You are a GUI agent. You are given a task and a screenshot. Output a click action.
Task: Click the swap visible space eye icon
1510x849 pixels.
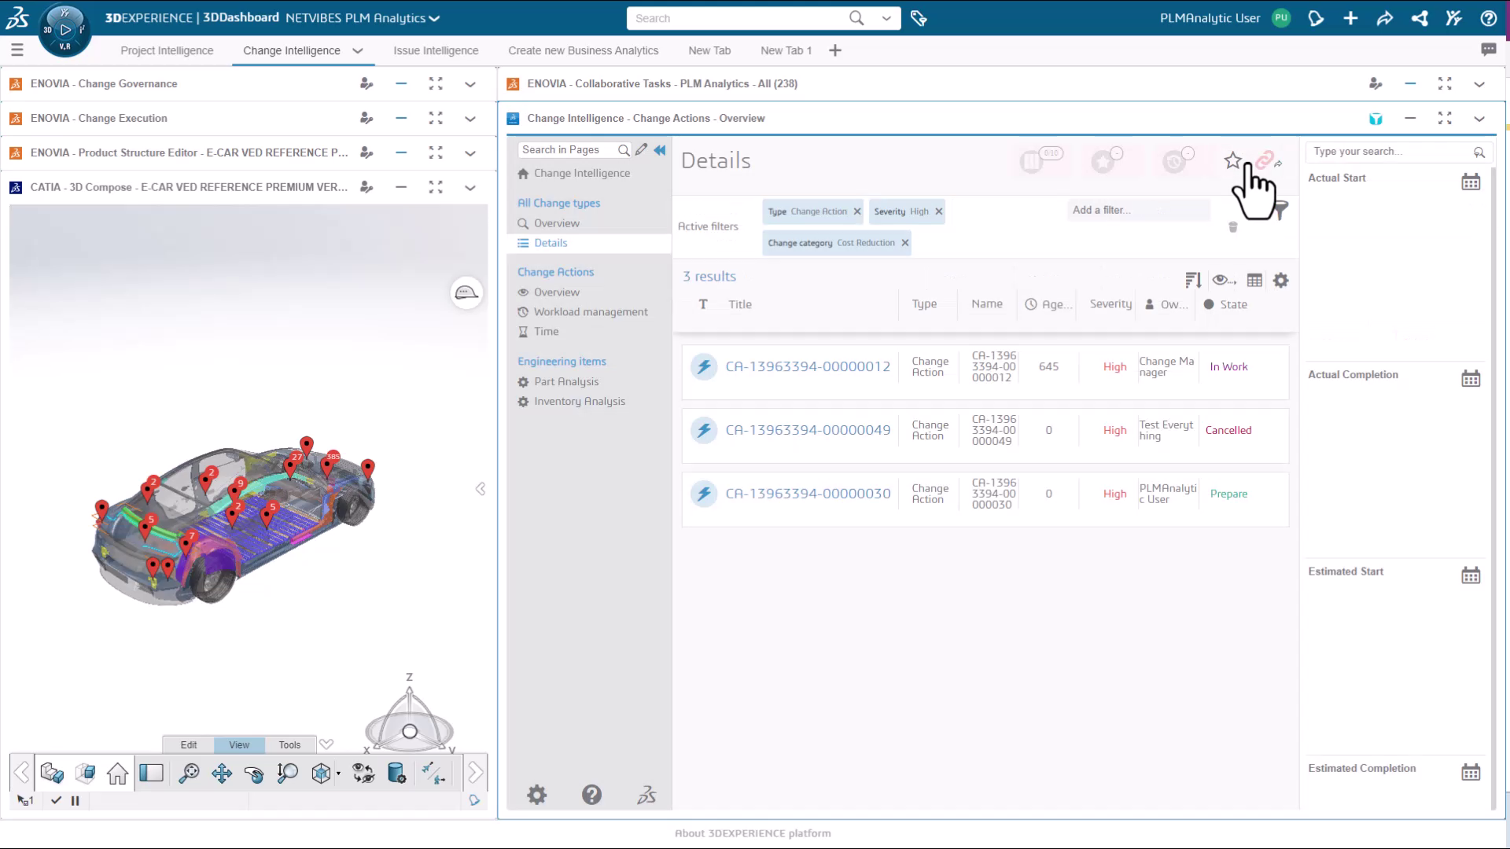(x=363, y=774)
